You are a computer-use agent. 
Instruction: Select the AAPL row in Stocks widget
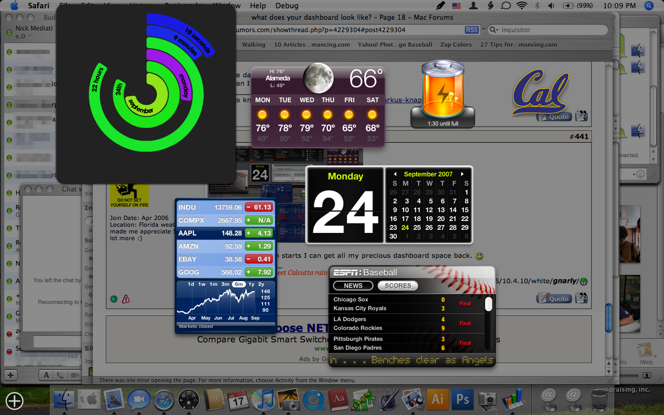click(x=225, y=233)
